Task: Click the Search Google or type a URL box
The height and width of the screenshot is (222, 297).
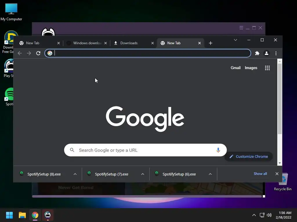Action: tap(145, 150)
